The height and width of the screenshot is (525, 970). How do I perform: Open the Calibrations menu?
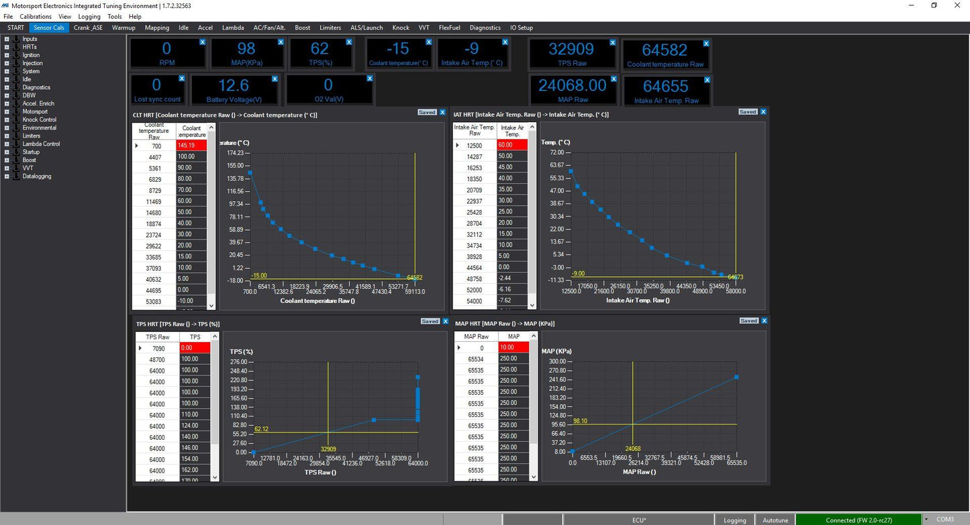36,16
